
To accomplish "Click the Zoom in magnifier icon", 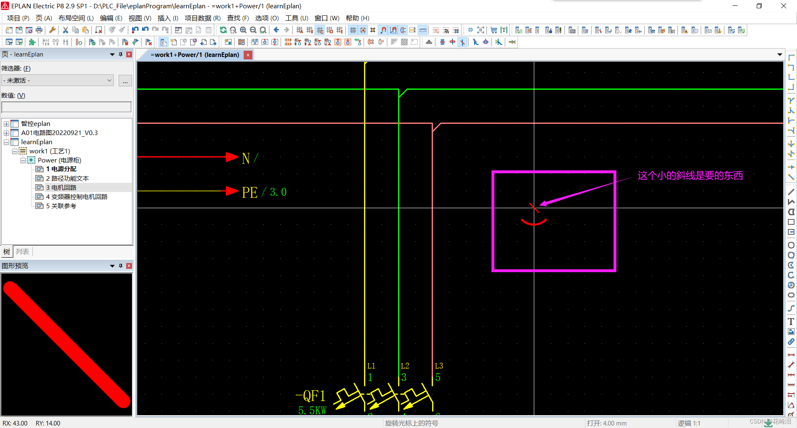I will (x=243, y=30).
